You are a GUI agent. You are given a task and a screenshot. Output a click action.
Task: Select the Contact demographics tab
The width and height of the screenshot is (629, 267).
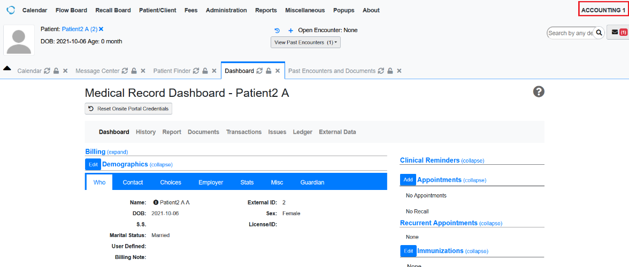point(133,182)
